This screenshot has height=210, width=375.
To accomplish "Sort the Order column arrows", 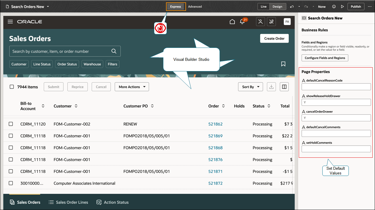I will pos(223,106).
